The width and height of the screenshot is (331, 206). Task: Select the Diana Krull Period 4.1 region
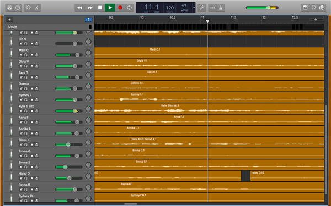209,142
